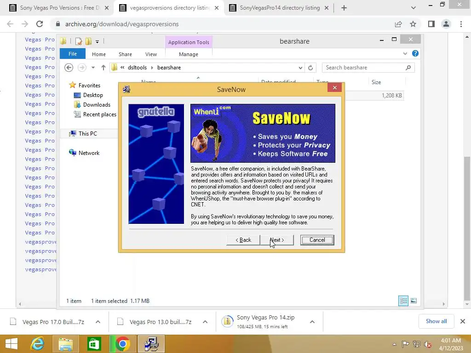The image size is (471, 353).
Task: Close the vegasproversions directory listing tab
Action: [217, 8]
